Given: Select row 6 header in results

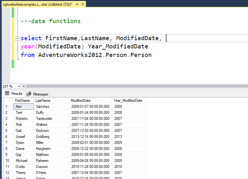Looking at the screenshot, I should (9, 137).
